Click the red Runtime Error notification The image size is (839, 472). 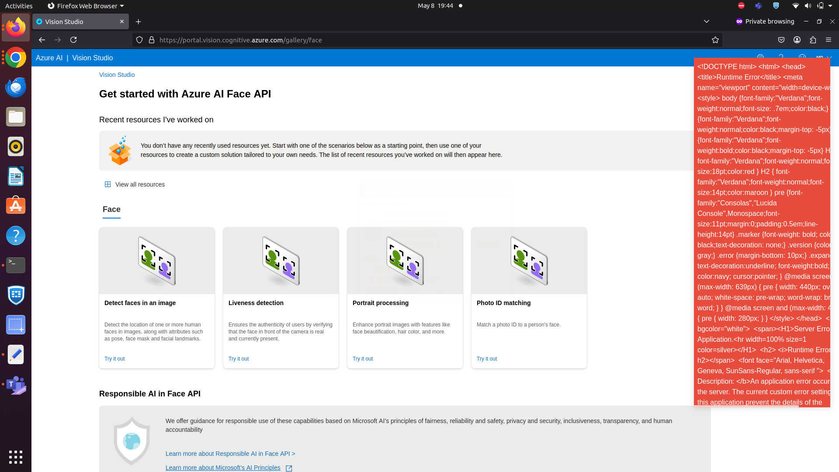click(x=762, y=233)
